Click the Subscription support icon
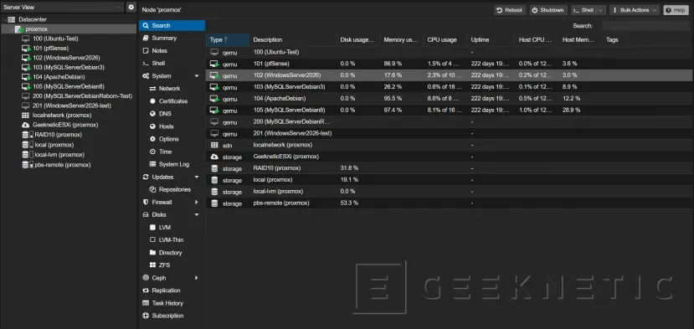This screenshot has height=329, width=694. click(146, 316)
